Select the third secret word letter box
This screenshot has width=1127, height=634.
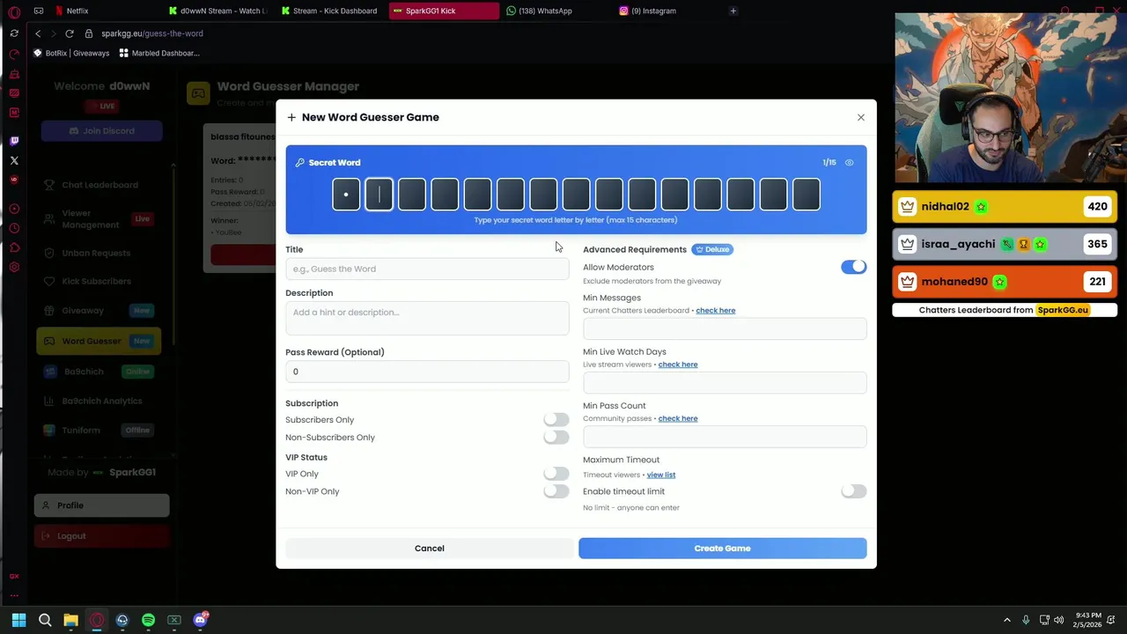coord(412,195)
